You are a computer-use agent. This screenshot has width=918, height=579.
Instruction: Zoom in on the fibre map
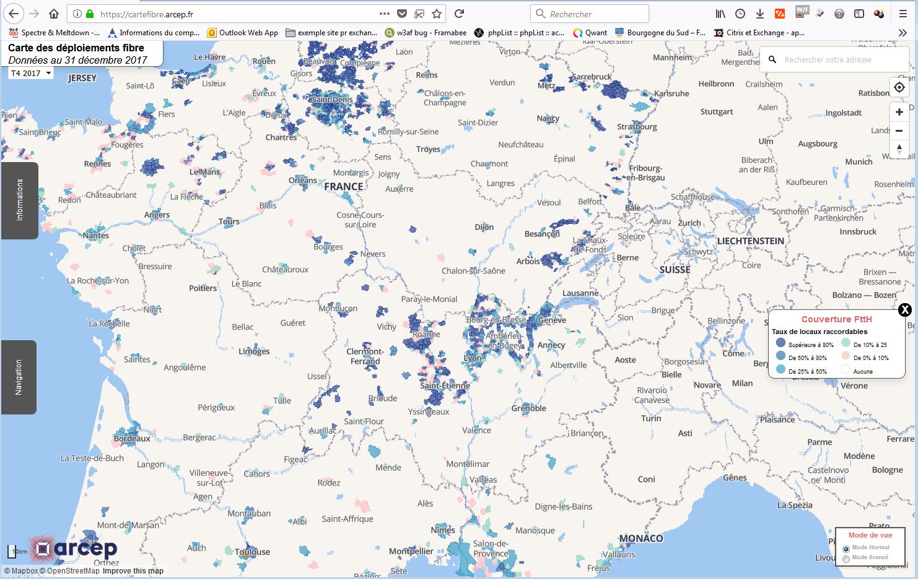pyautogui.click(x=899, y=112)
